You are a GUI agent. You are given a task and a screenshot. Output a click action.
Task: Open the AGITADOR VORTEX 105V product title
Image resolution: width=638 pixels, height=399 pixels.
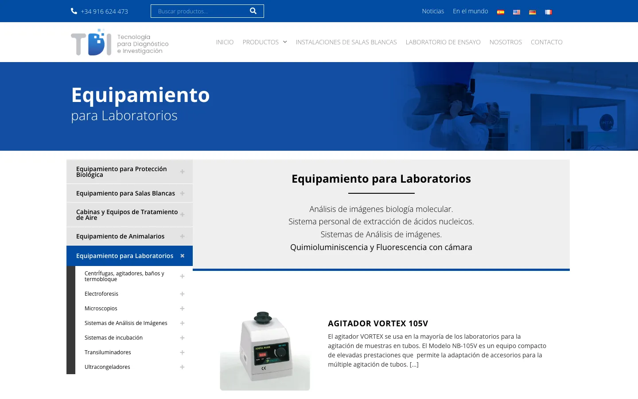pyautogui.click(x=378, y=324)
